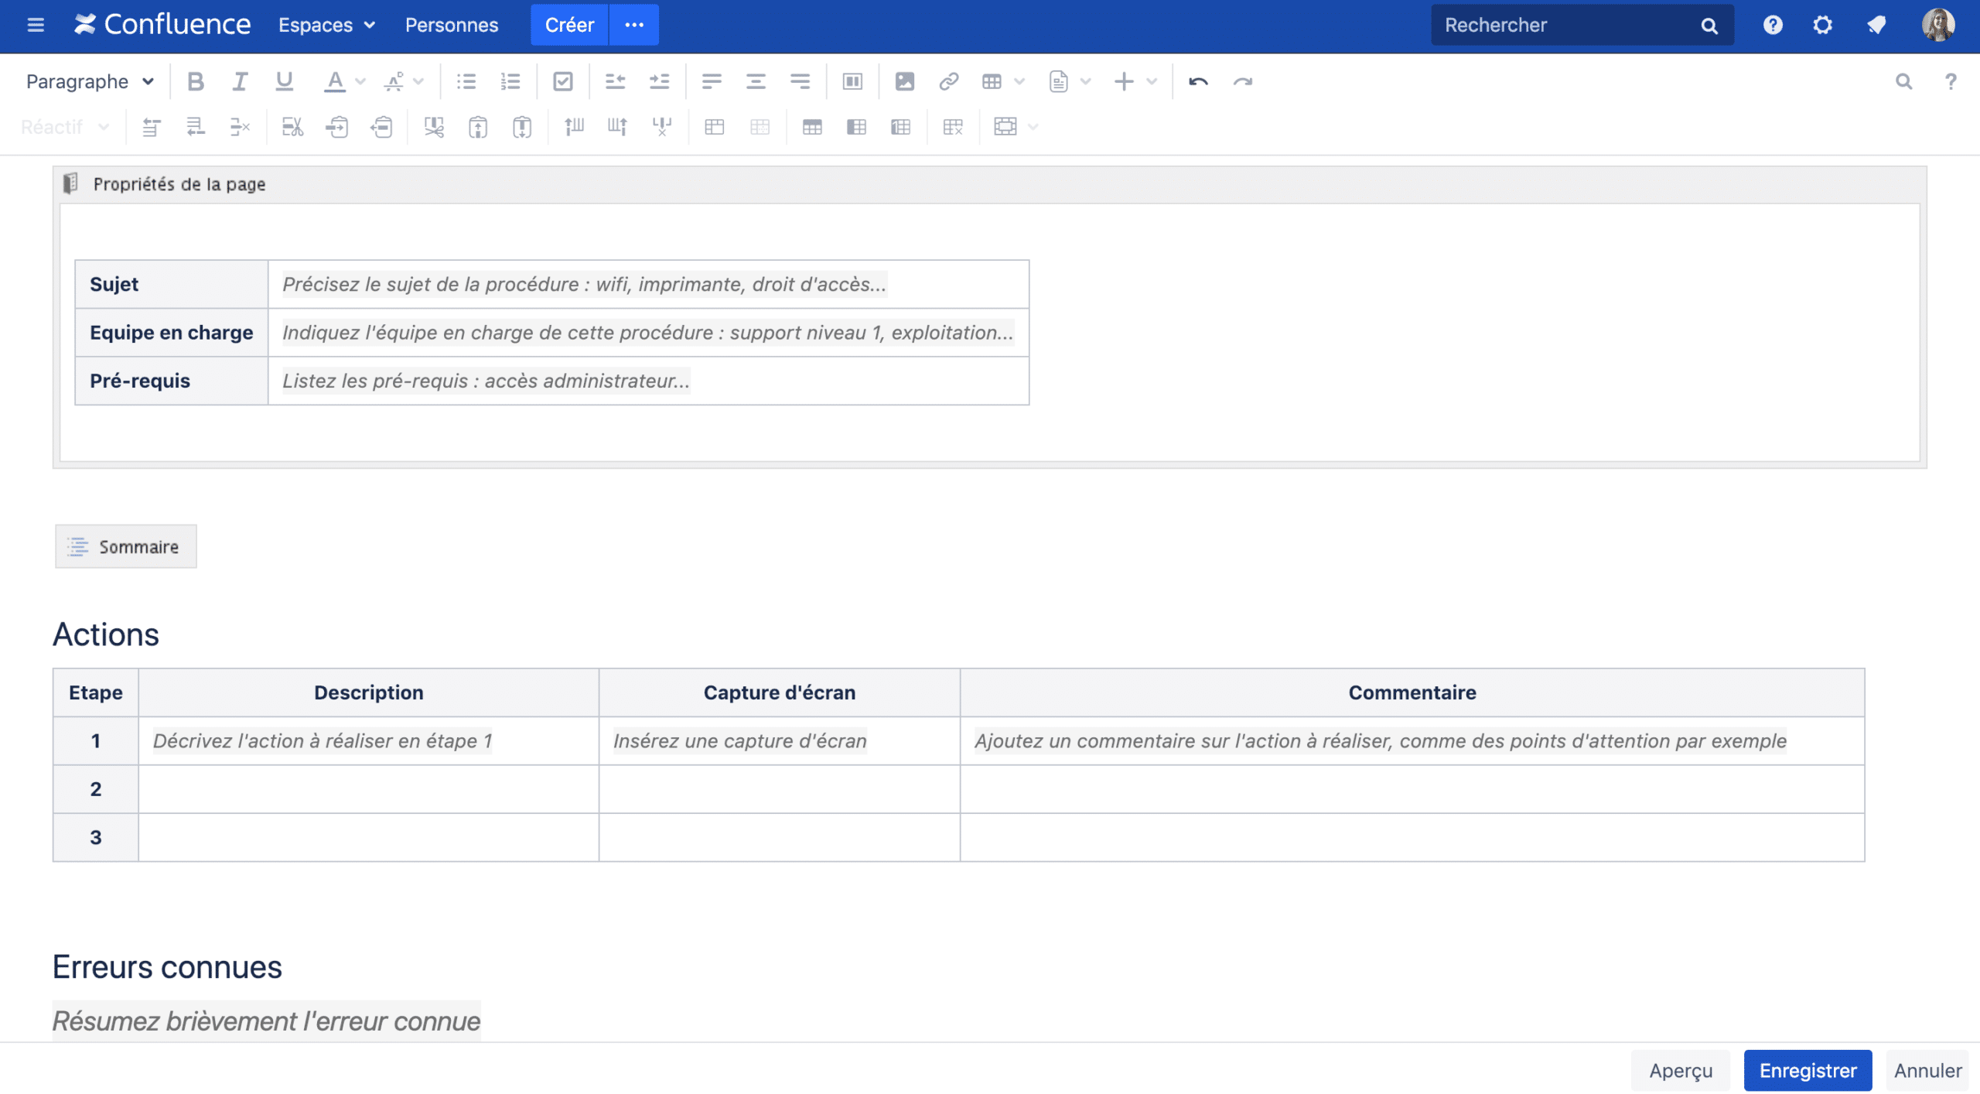This screenshot has width=1980, height=1094.
Task: Insert a numbered list
Action: 510,81
